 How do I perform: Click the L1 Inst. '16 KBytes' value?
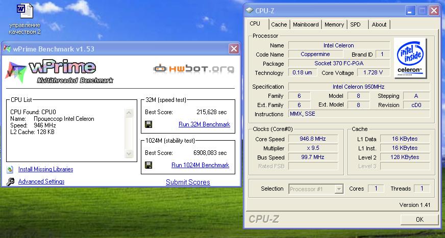[x=405, y=148]
